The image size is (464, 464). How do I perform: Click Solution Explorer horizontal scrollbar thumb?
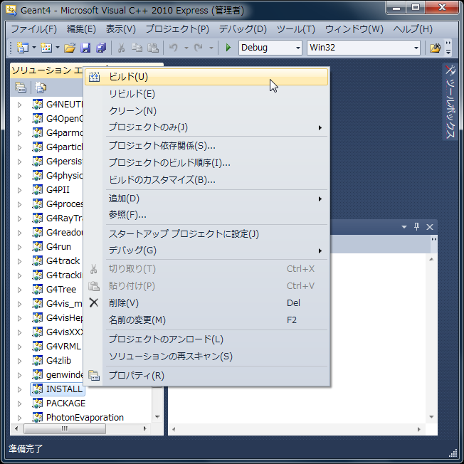pos(65,429)
